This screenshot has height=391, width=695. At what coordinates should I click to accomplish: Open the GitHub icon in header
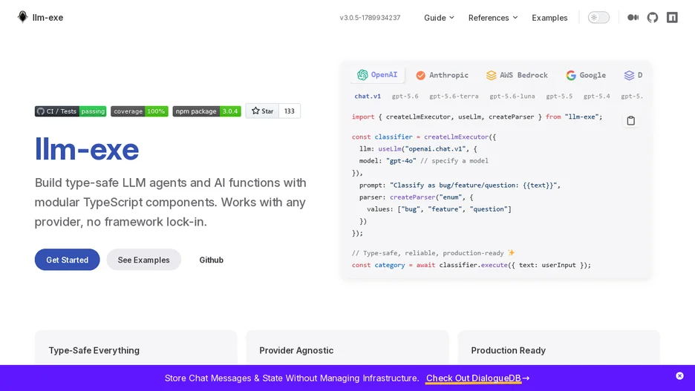pyautogui.click(x=653, y=17)
